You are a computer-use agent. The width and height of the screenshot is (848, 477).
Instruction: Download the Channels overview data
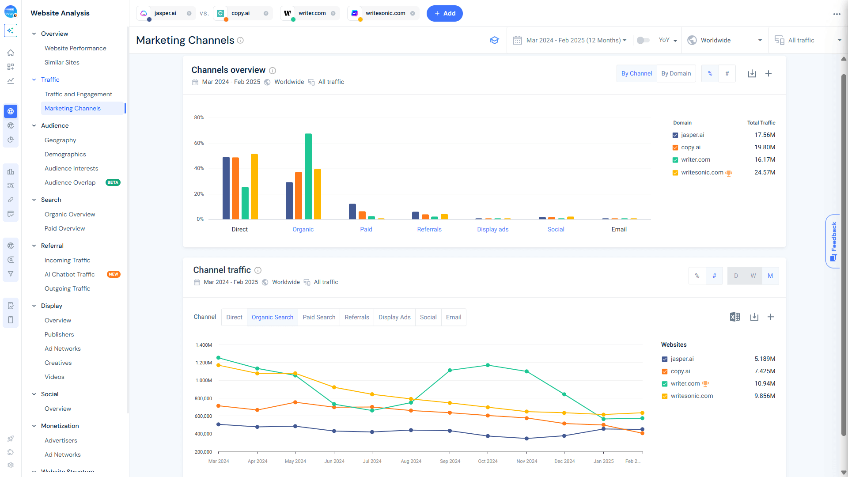pos(753,73)
